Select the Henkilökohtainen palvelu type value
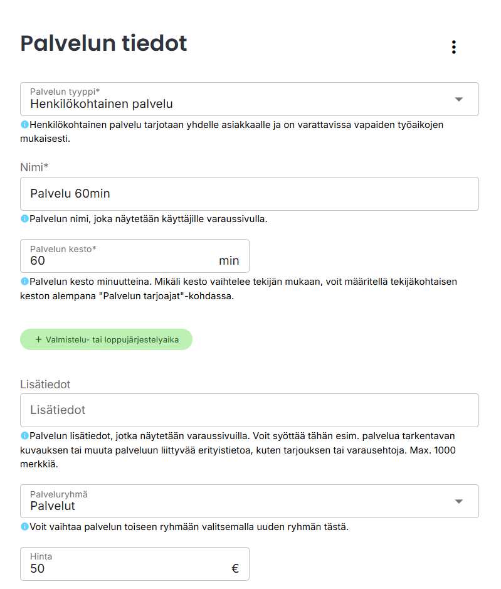Image resolution: width=501 pixels, height=589 pixels. pyautogui.click(x=102, y=104)
